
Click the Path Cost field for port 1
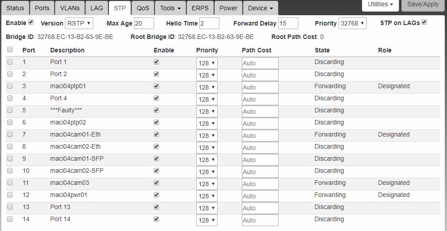(260, 63)
